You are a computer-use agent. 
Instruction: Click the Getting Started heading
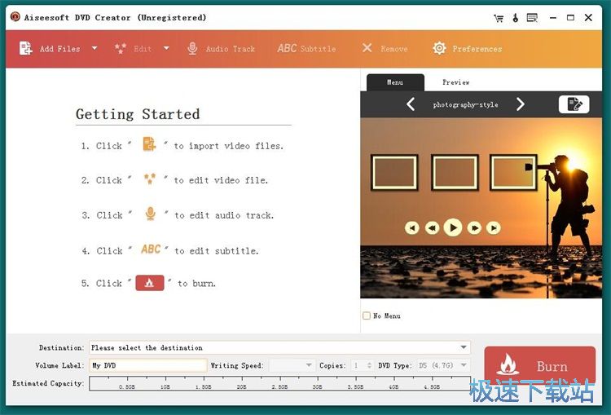pos(138,114)
